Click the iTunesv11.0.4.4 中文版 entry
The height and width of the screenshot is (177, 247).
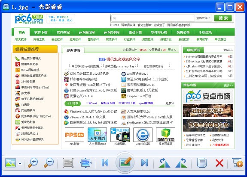coord(88,117)
